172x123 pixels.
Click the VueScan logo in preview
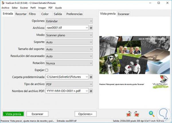(160, 82)
